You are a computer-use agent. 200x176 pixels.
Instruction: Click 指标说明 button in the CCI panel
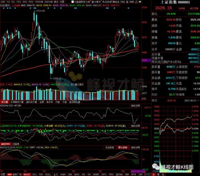click(135, 106)
